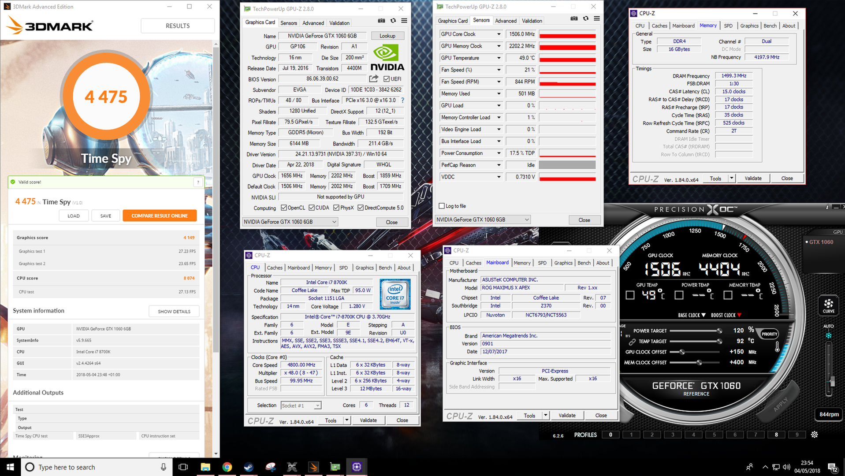Open the GPU Temperature sensor dropdown

coord(499,58)
